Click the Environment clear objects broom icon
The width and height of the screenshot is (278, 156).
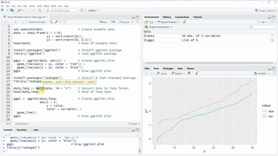pos(184,22)
